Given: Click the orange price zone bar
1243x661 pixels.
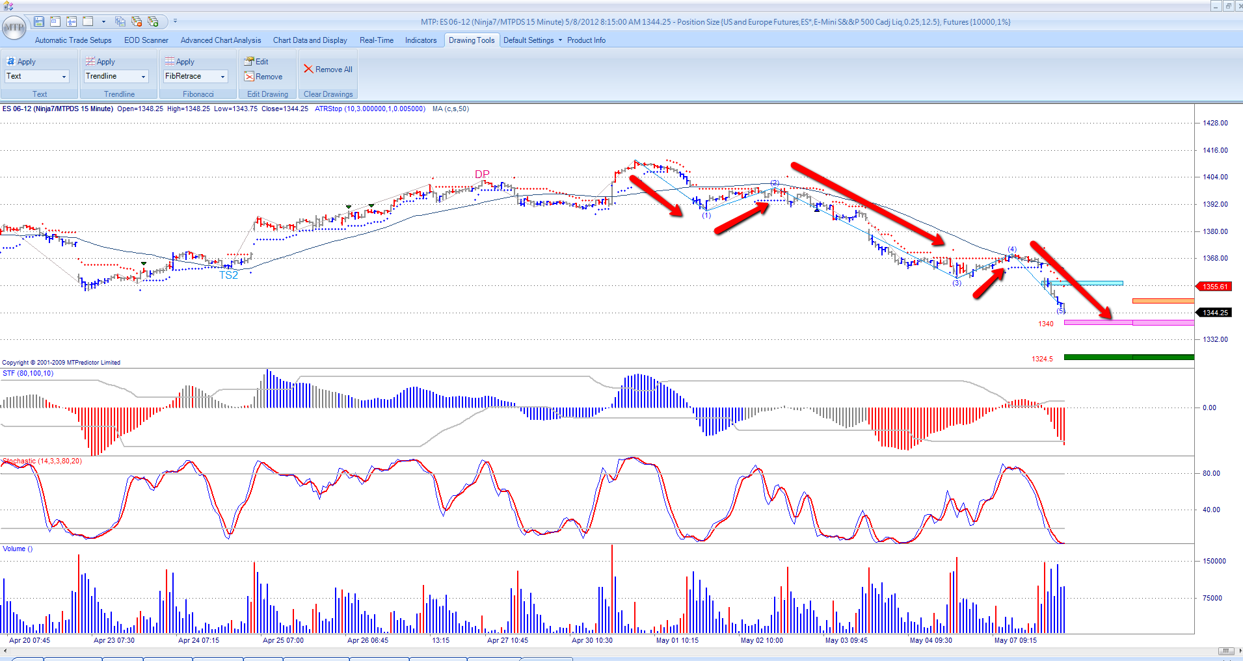Looking at the screenshot, I should pos(1163,300).
